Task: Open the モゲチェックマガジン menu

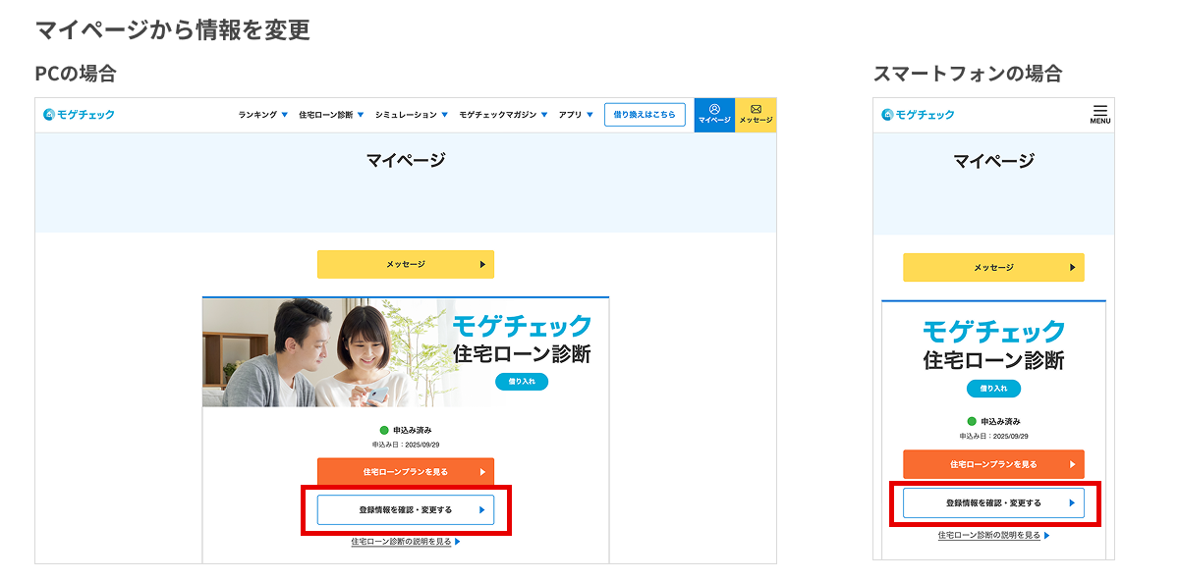Action: [503, 115]
